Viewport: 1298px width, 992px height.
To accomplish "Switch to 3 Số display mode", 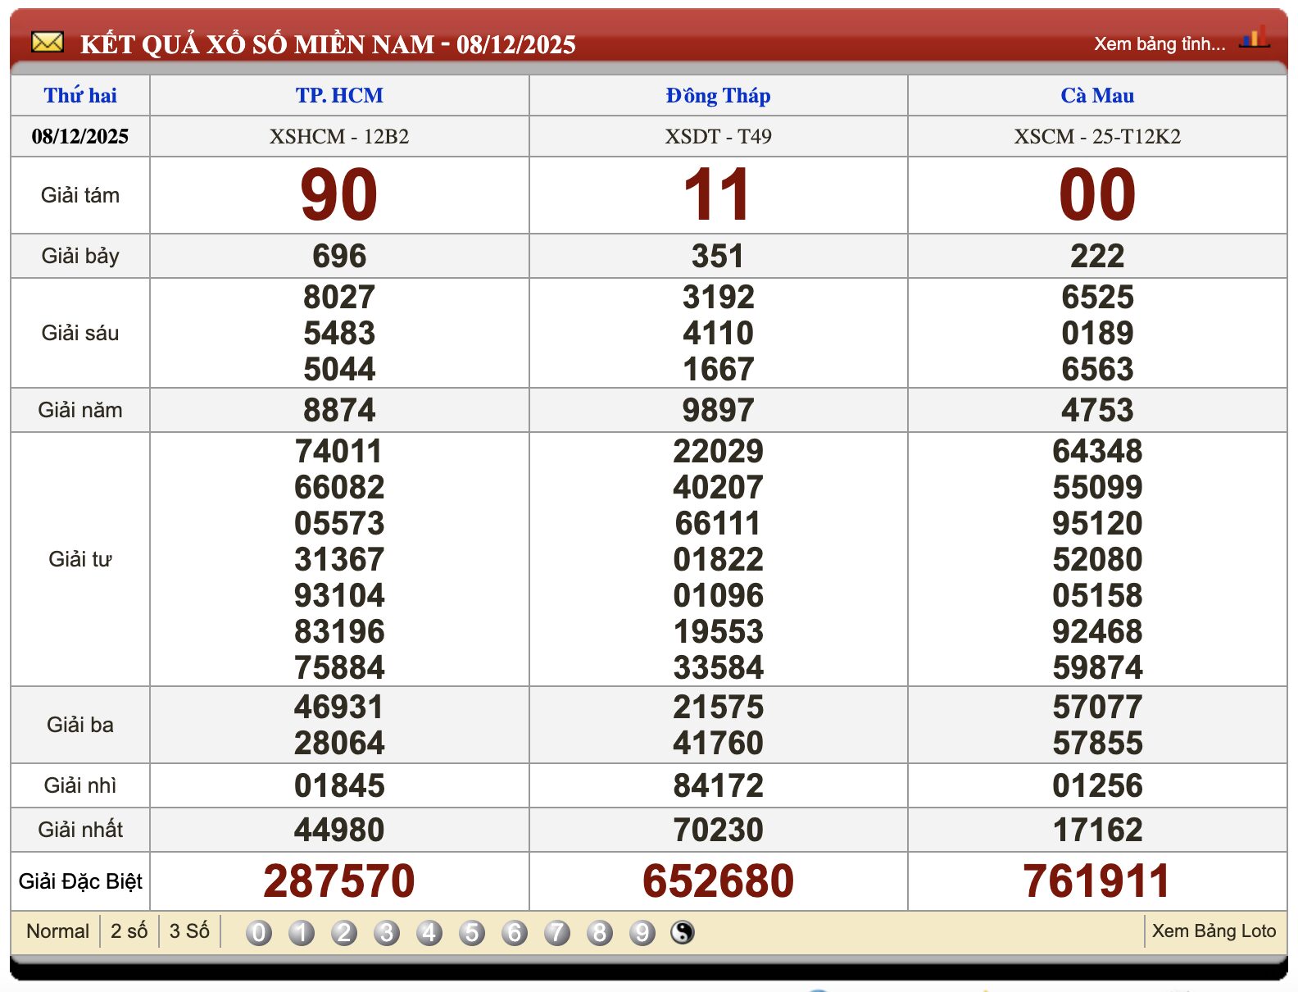I will pyautogui.click(x=189, y=931).
